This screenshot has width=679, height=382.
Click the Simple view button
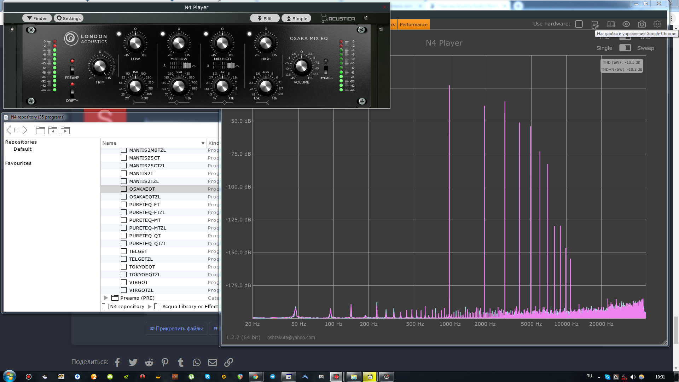(x=296, y=18)
